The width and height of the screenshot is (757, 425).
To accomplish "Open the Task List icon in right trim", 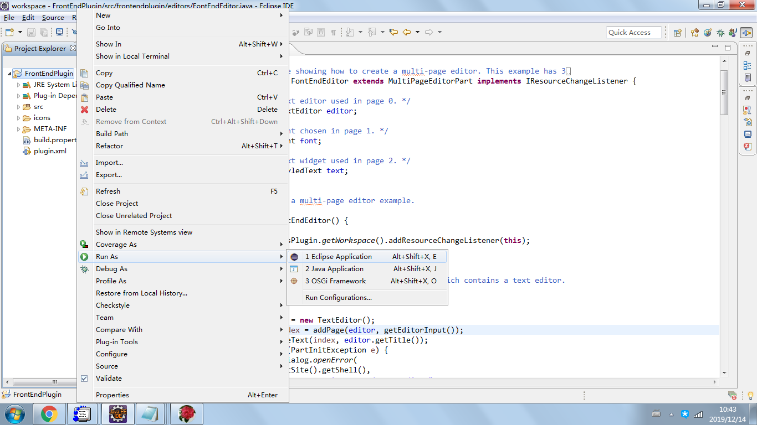I will (748, 79).
